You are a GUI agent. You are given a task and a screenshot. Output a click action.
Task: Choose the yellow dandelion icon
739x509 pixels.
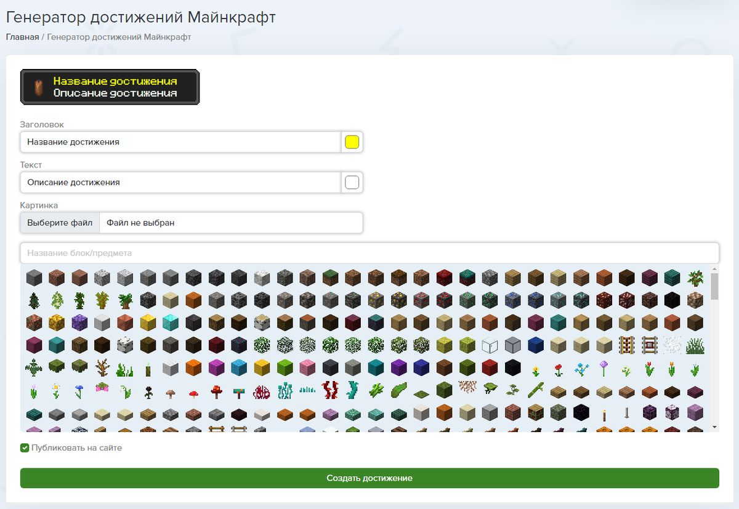tap(535, 371)
